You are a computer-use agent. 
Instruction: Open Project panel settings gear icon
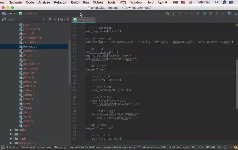click(62, 20)
